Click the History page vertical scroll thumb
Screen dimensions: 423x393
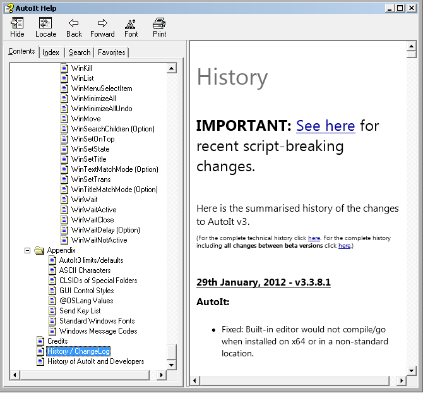pyautogui.click(x=411, y=54)
